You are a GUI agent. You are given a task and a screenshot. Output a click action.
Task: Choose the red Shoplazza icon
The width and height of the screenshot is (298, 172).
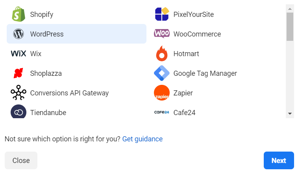click(19, 73)
